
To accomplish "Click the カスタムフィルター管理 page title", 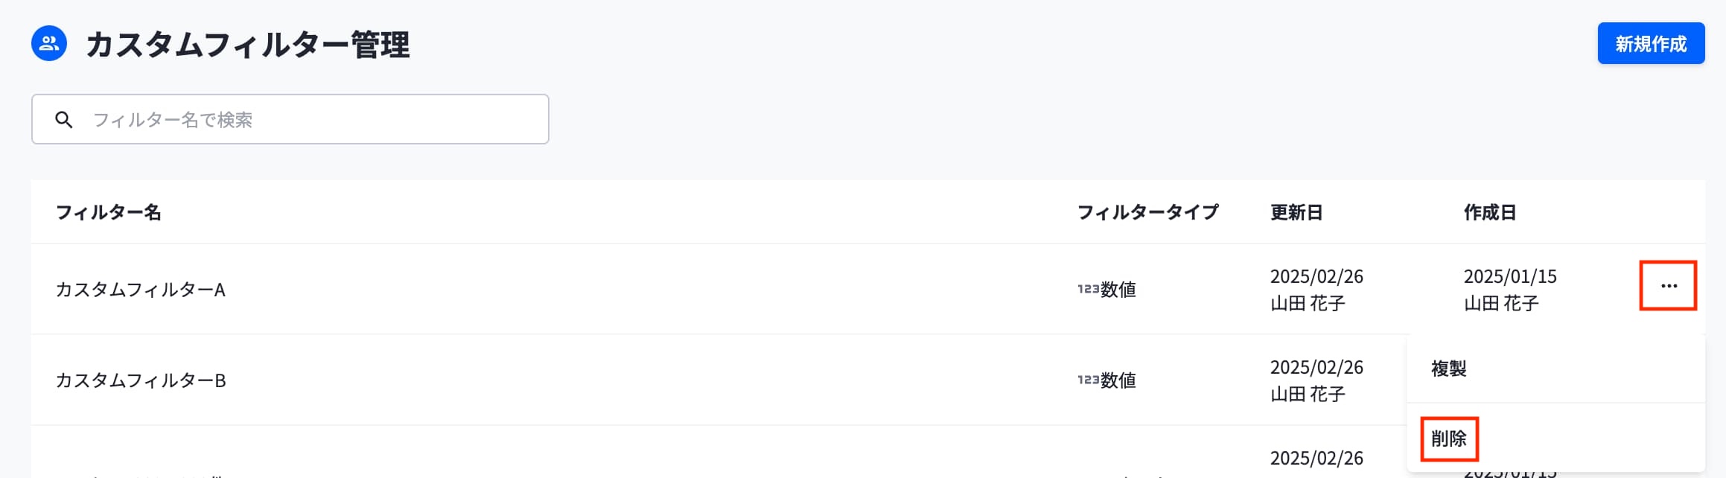I will (x=248, y=45).
